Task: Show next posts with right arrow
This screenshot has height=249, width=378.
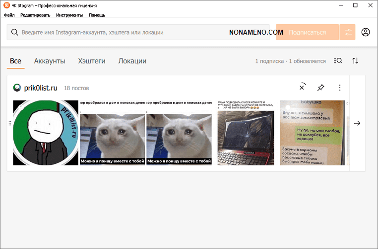Action: point(357,123)
